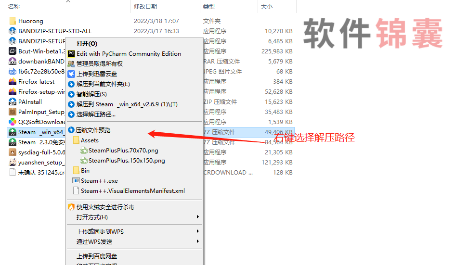
Task: Click the 火绒安全 shield icon
Action: click(x=71, y=207)
